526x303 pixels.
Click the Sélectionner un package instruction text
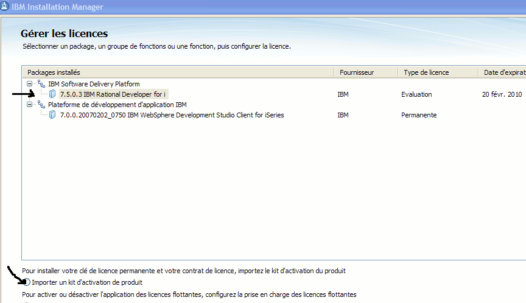point(156,46)
